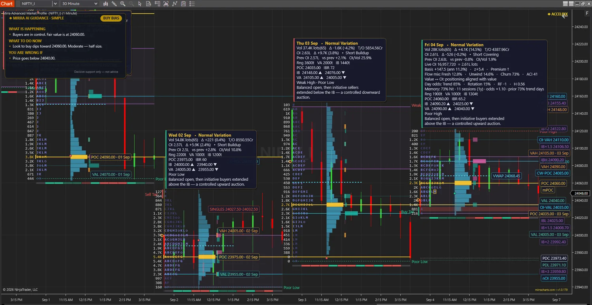
Task: Open the indicators line graph icon
Action: (x=174, y=4)
